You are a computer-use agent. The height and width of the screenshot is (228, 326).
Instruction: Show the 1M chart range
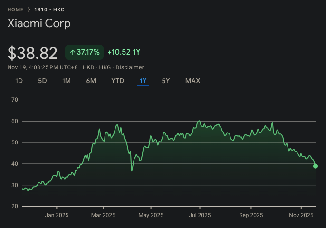[67, 81]
